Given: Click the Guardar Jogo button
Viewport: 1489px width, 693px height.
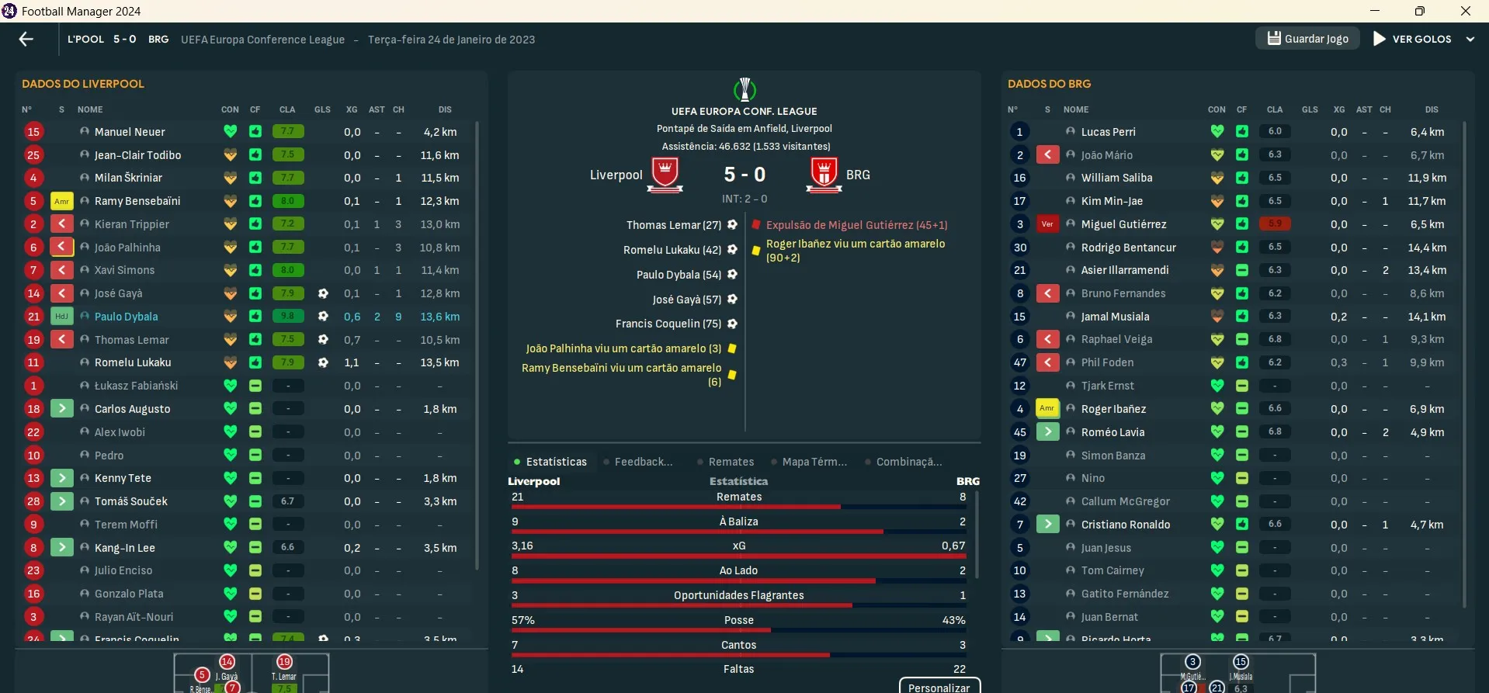Looking at the screenshot, I should pyautogui.click(x=1307, y=39).
